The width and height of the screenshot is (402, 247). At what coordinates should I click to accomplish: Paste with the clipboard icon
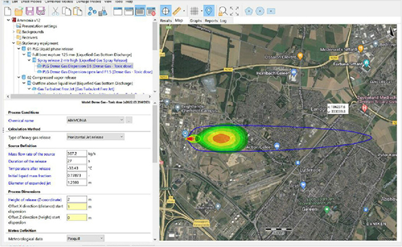pyautogui.click(x=78, y=11)
